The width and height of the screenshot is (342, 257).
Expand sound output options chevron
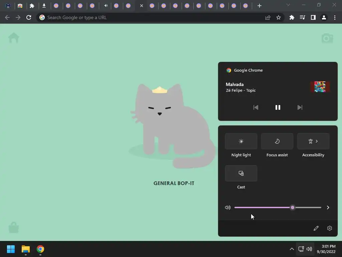click(328, 207)
